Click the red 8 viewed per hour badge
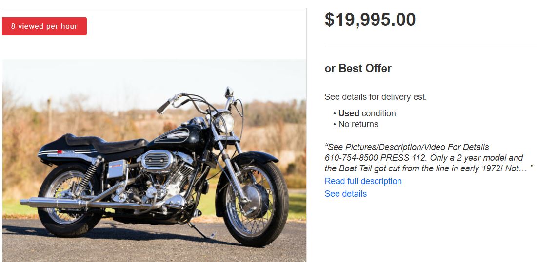Image resolution: width=537 pixels, height=262 pixels. 44,26
